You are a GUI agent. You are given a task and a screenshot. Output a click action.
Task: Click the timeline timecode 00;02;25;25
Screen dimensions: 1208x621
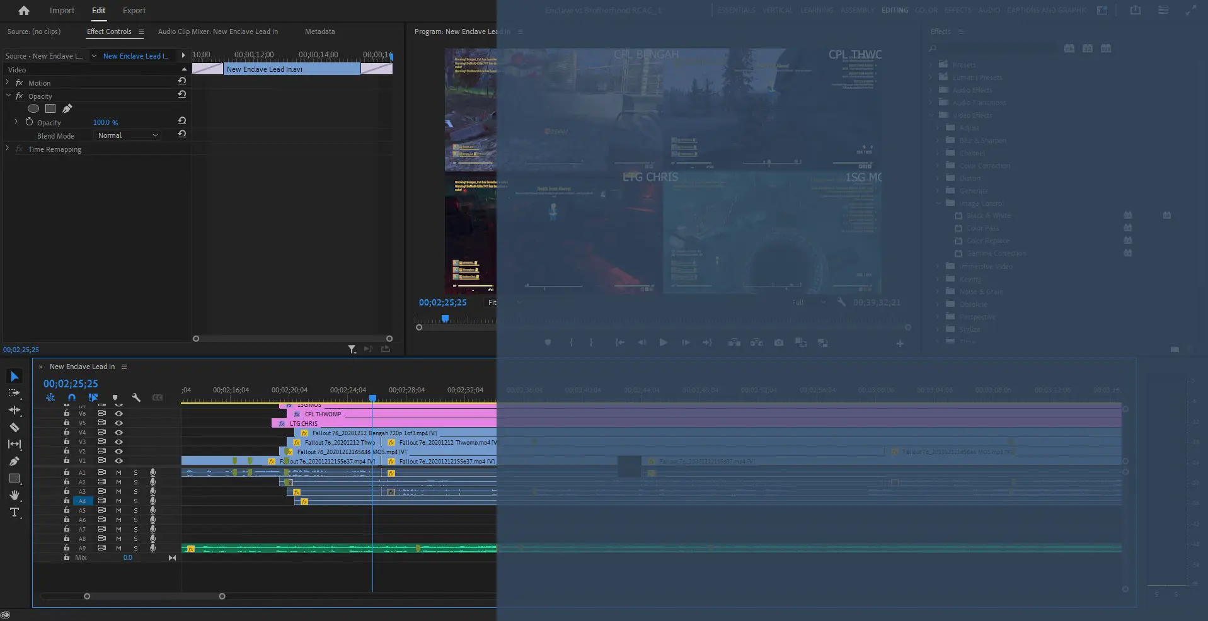coord(71,384)
